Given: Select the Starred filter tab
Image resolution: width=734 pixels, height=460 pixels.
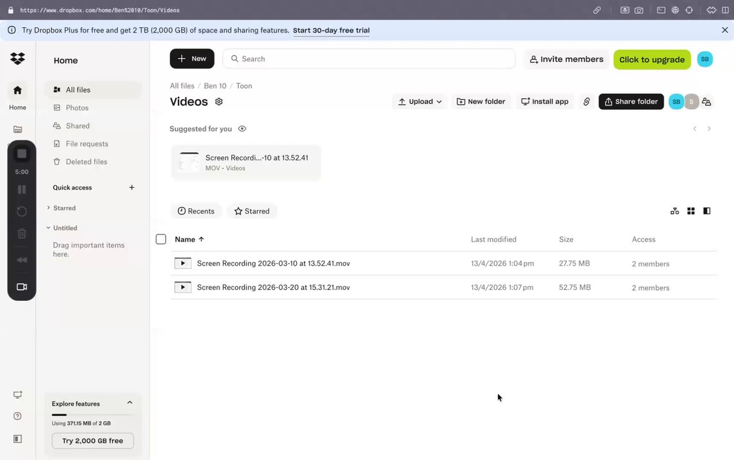Looking at the screenshot, I should 252,211.
